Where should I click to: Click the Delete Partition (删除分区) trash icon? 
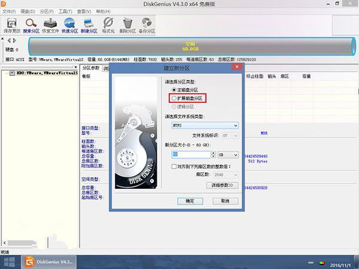point(127,25)
